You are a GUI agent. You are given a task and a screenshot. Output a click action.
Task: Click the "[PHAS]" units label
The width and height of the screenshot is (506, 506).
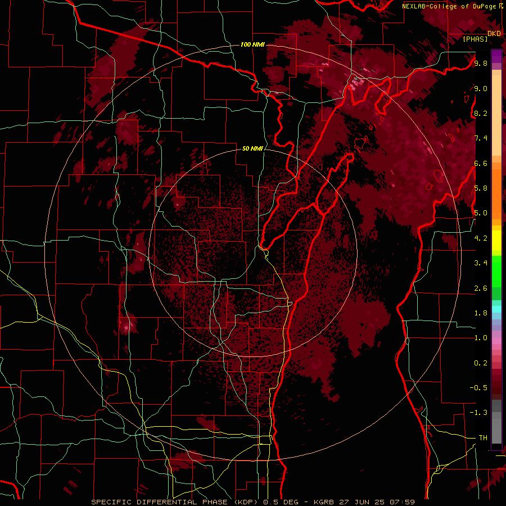(x=475, y=39)
